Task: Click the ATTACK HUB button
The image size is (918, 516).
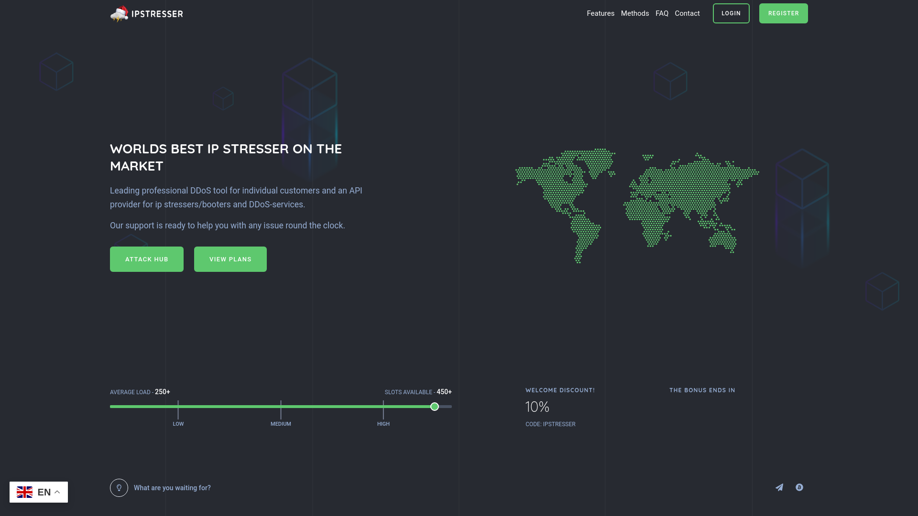Action: click(x=147, y=259)
